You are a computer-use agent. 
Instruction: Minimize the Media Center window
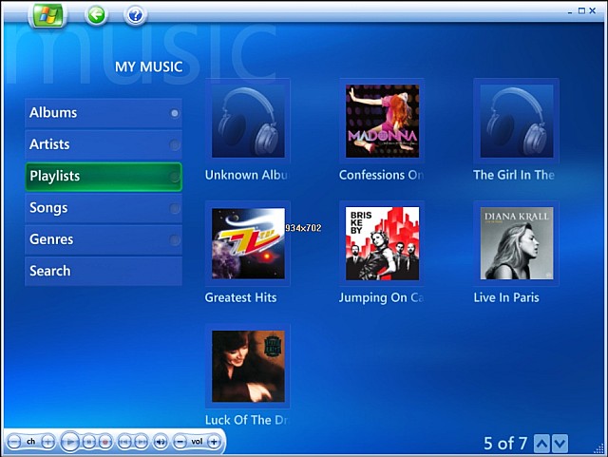tap(570, 12)
